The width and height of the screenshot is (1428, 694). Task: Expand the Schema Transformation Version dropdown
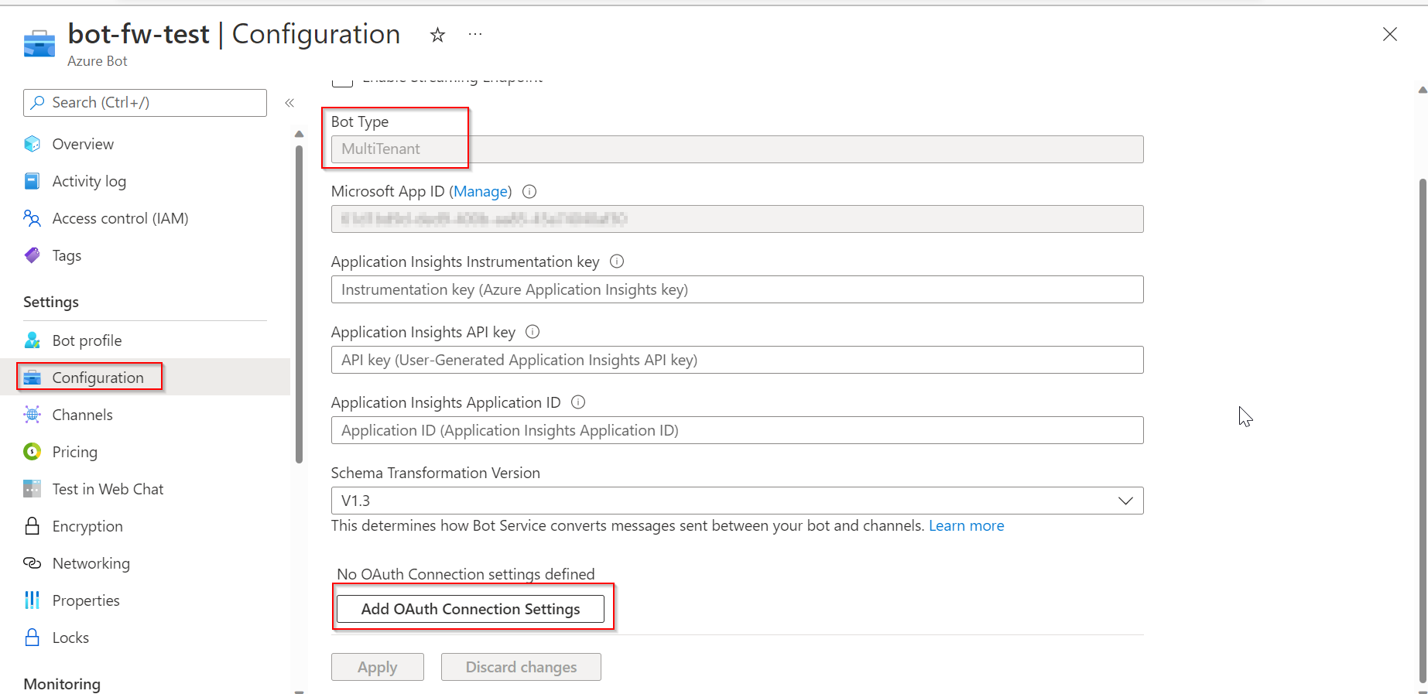tap(1125, 501)
